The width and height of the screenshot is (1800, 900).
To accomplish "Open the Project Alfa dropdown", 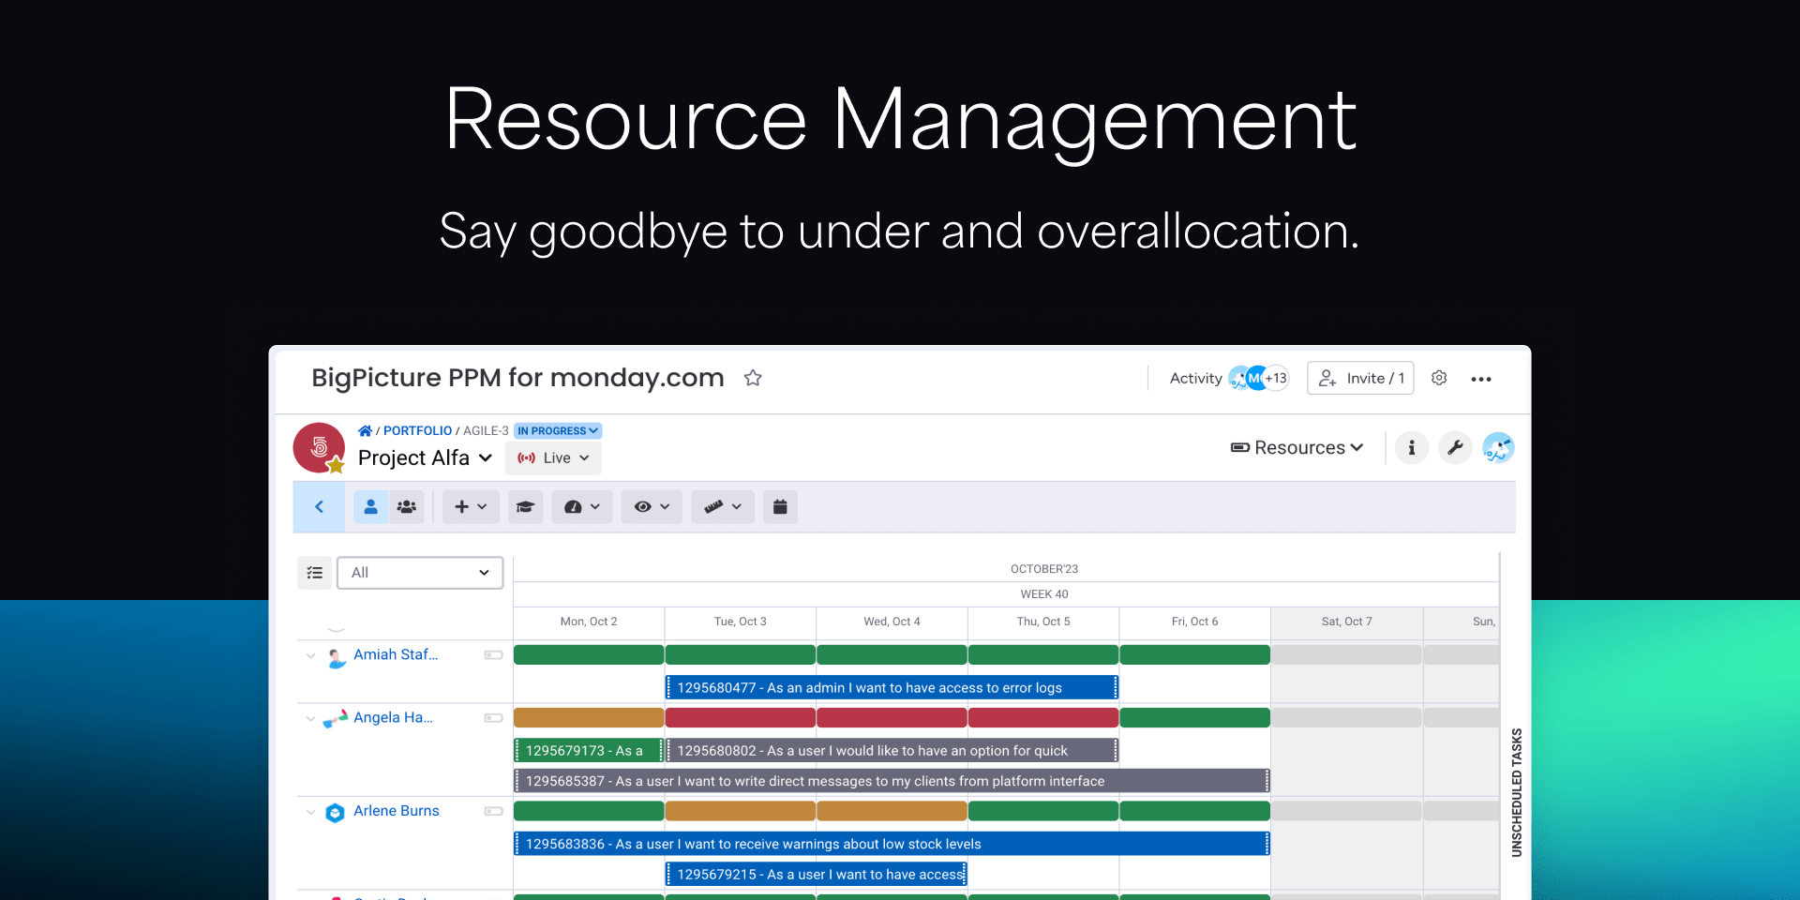I will (425, 457).
